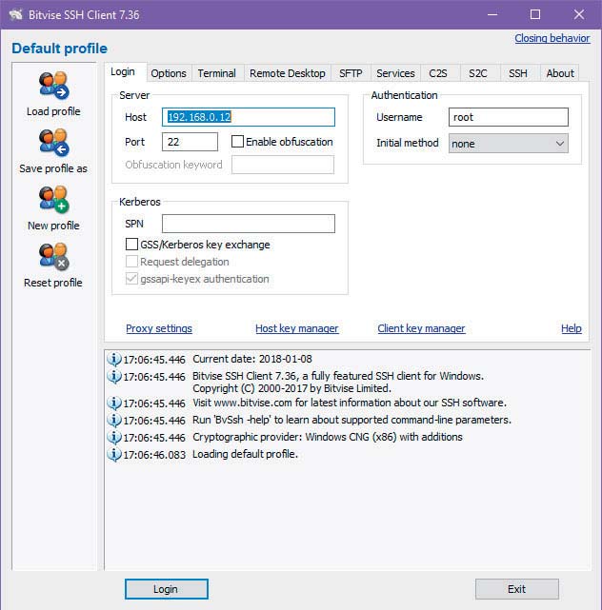
Task: Click the Help link
Action: 572,328
